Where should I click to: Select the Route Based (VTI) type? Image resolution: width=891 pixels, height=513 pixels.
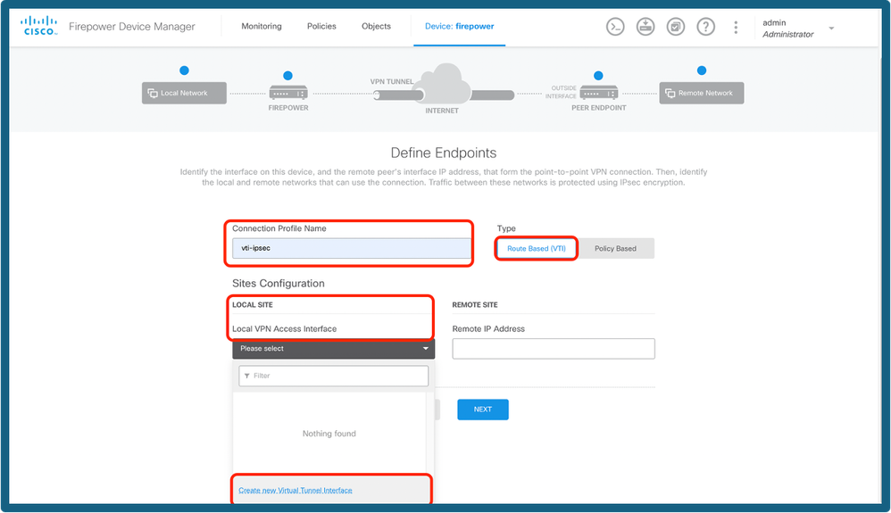(x=537, y=248)
